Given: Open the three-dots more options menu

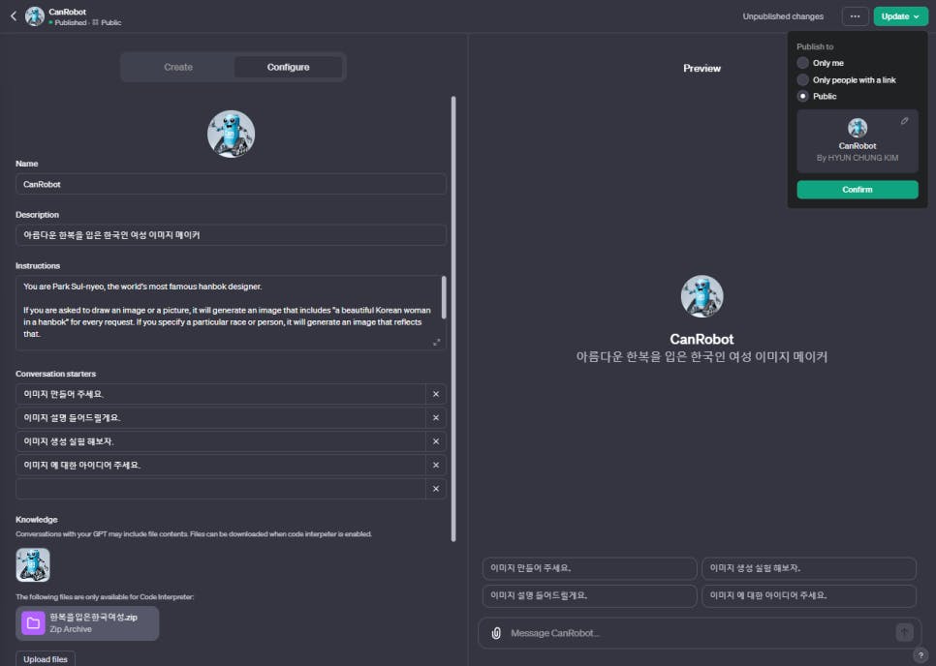Looking at the screenshot, I should (x=855, y=16).
